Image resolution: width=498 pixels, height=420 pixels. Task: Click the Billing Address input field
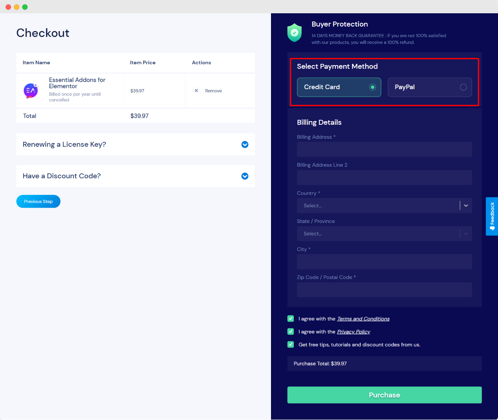click(x=384, y=149)
